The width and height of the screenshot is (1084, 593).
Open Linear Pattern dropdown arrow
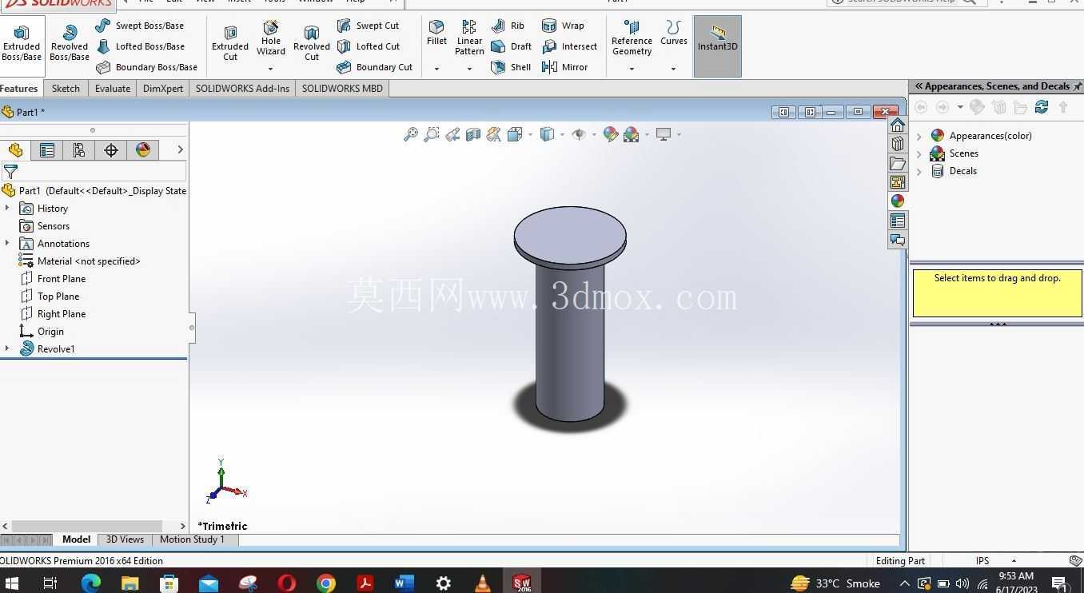[469, 69]
